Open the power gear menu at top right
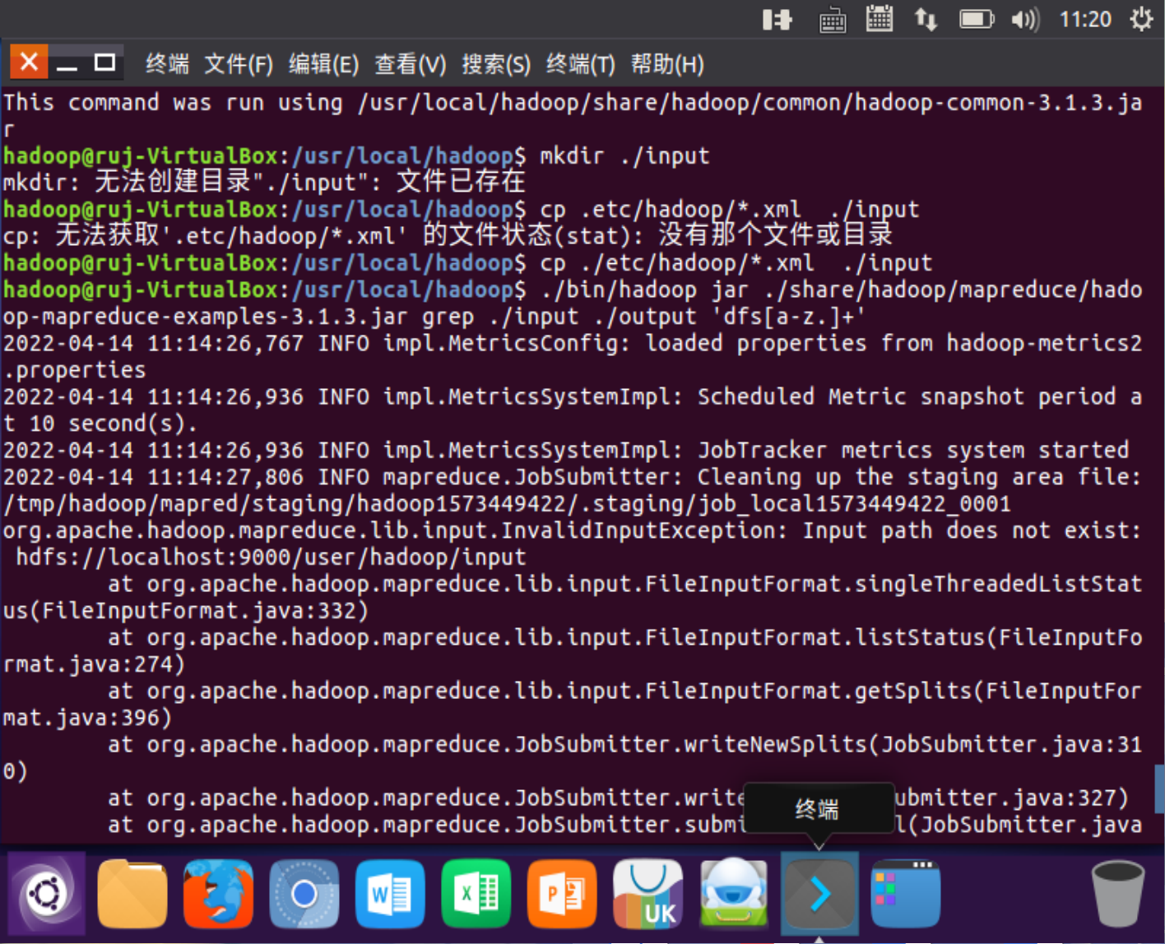The width and height of the screenshot is (1165, 944). (x=1142, y=19)
